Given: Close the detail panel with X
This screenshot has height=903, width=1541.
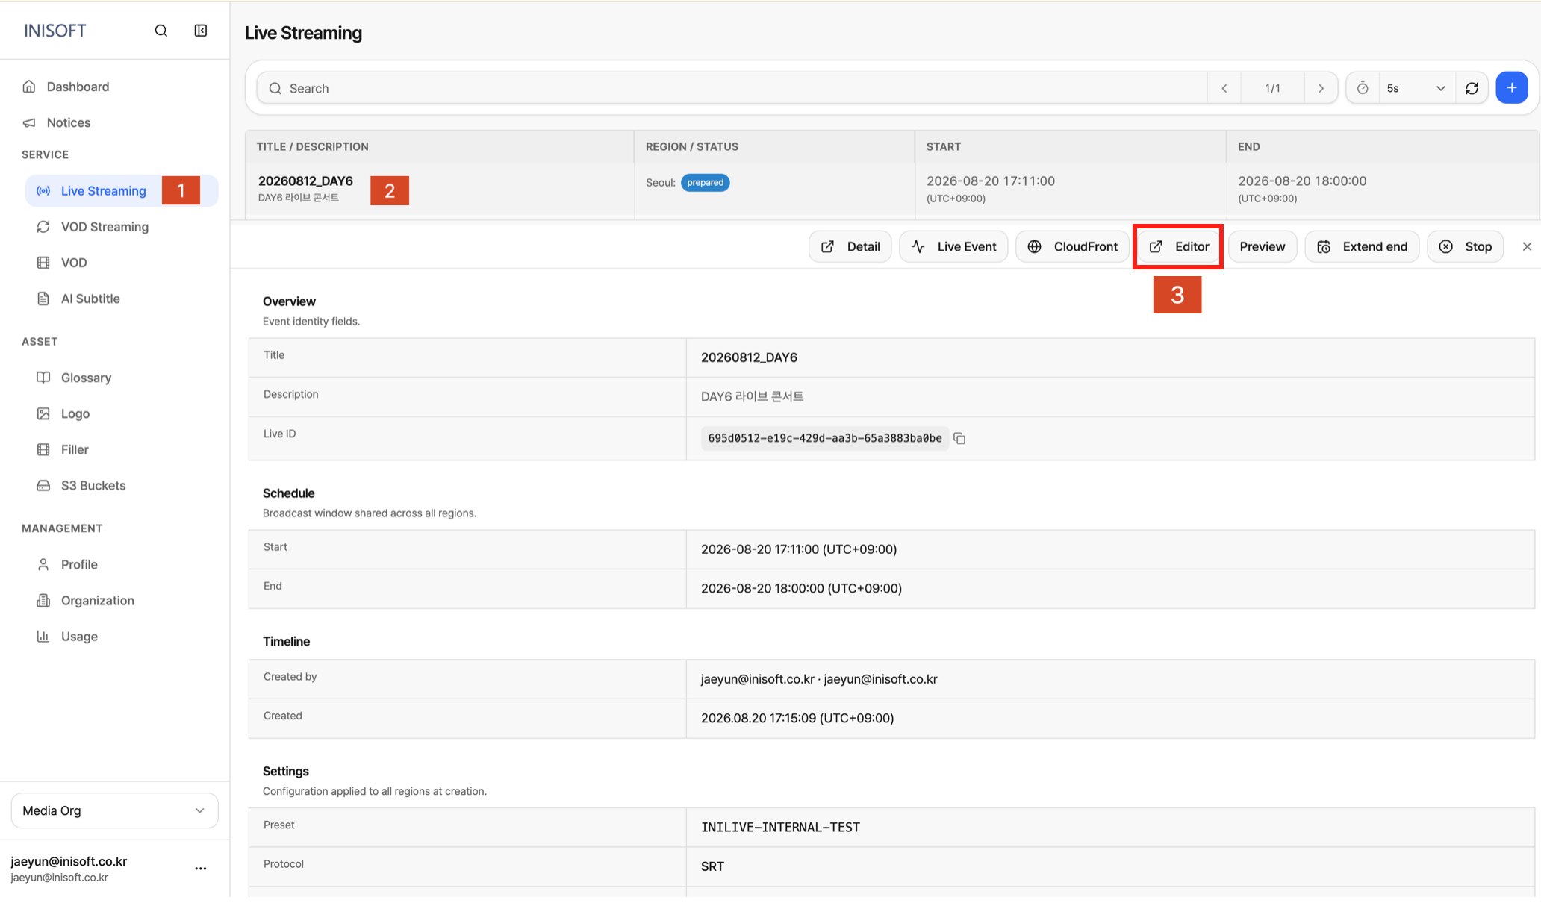Looking at the screenshot, I should [1527, 246].
